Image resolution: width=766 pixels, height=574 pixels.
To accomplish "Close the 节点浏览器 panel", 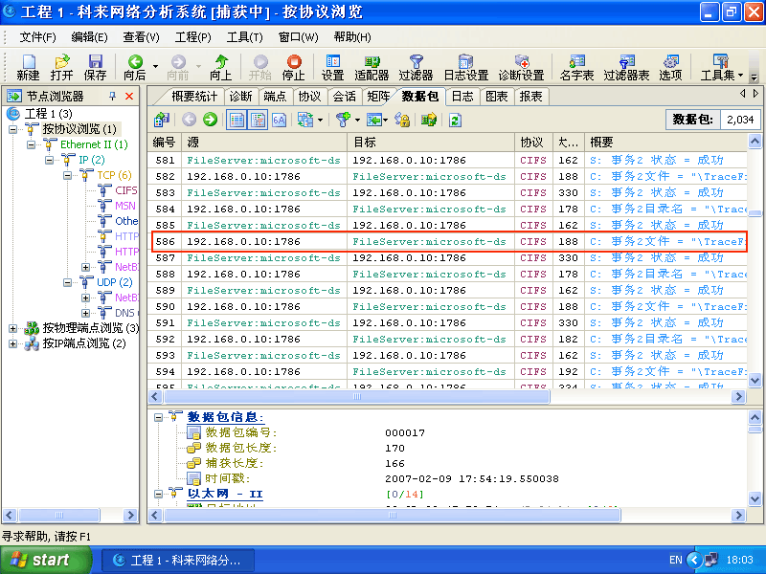I will coord(129,97).
